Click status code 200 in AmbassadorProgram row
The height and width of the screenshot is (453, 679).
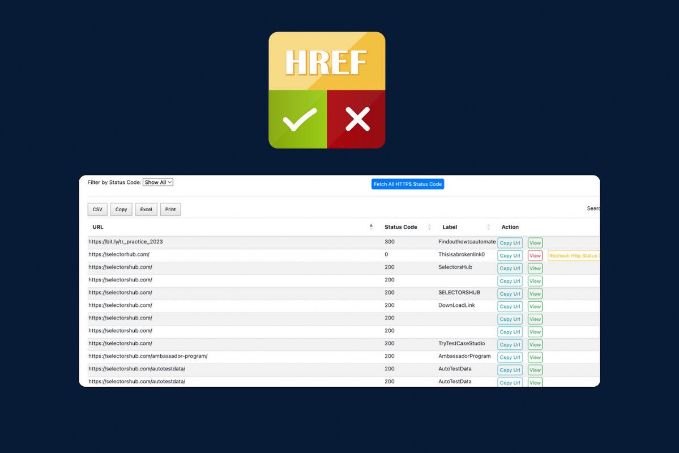[x=389, y=356]
